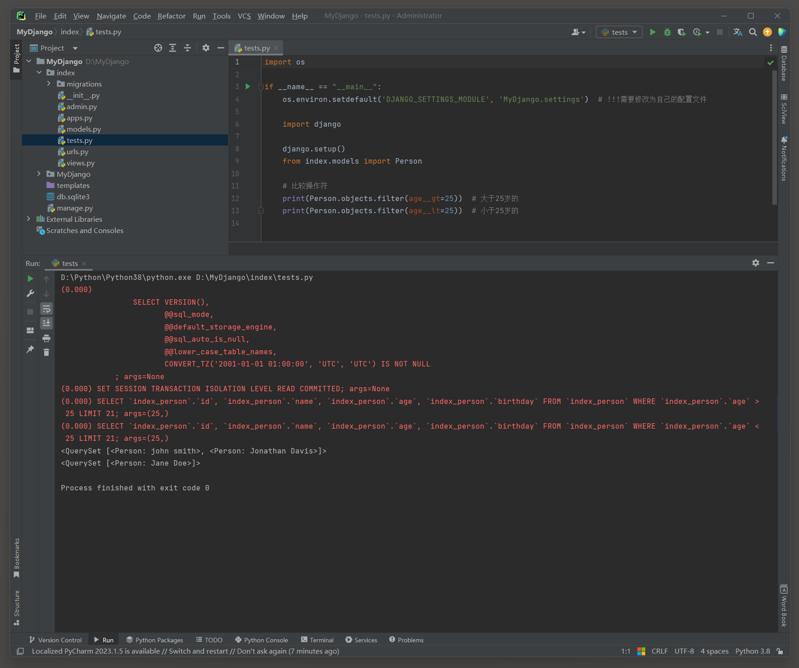The width and height of the screenshot is (799, 668).
Task: Toggle the Bookmarks tool window
Action: pos(17,558)
